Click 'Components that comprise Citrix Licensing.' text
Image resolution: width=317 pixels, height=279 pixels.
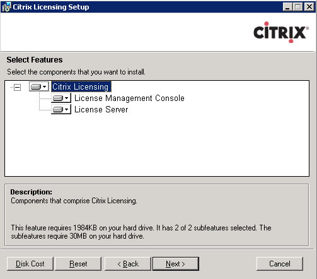(74, 201)
